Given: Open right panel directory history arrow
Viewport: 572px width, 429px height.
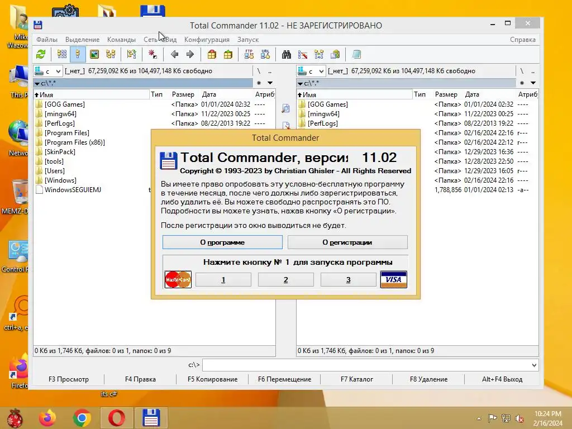Looking at the screenshot, I should 533,83.
